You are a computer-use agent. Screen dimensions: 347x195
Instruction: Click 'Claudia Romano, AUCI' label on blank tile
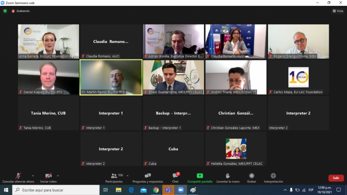(x=102, y=56)
